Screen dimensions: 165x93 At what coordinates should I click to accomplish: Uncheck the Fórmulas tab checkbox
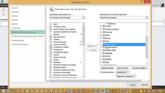[x=104, y=32]
